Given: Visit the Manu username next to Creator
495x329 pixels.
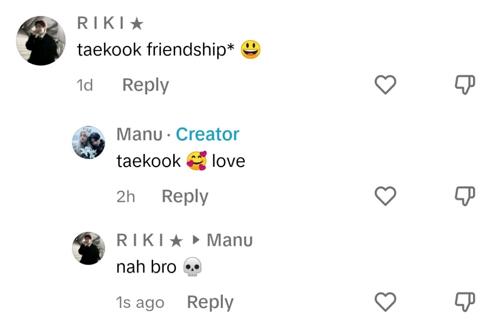Looking at the screenshot, I should [x=139, y=135].
